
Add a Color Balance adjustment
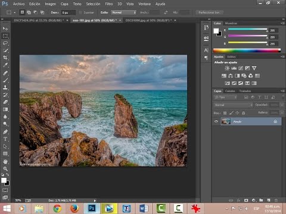(x=231, y=75)
